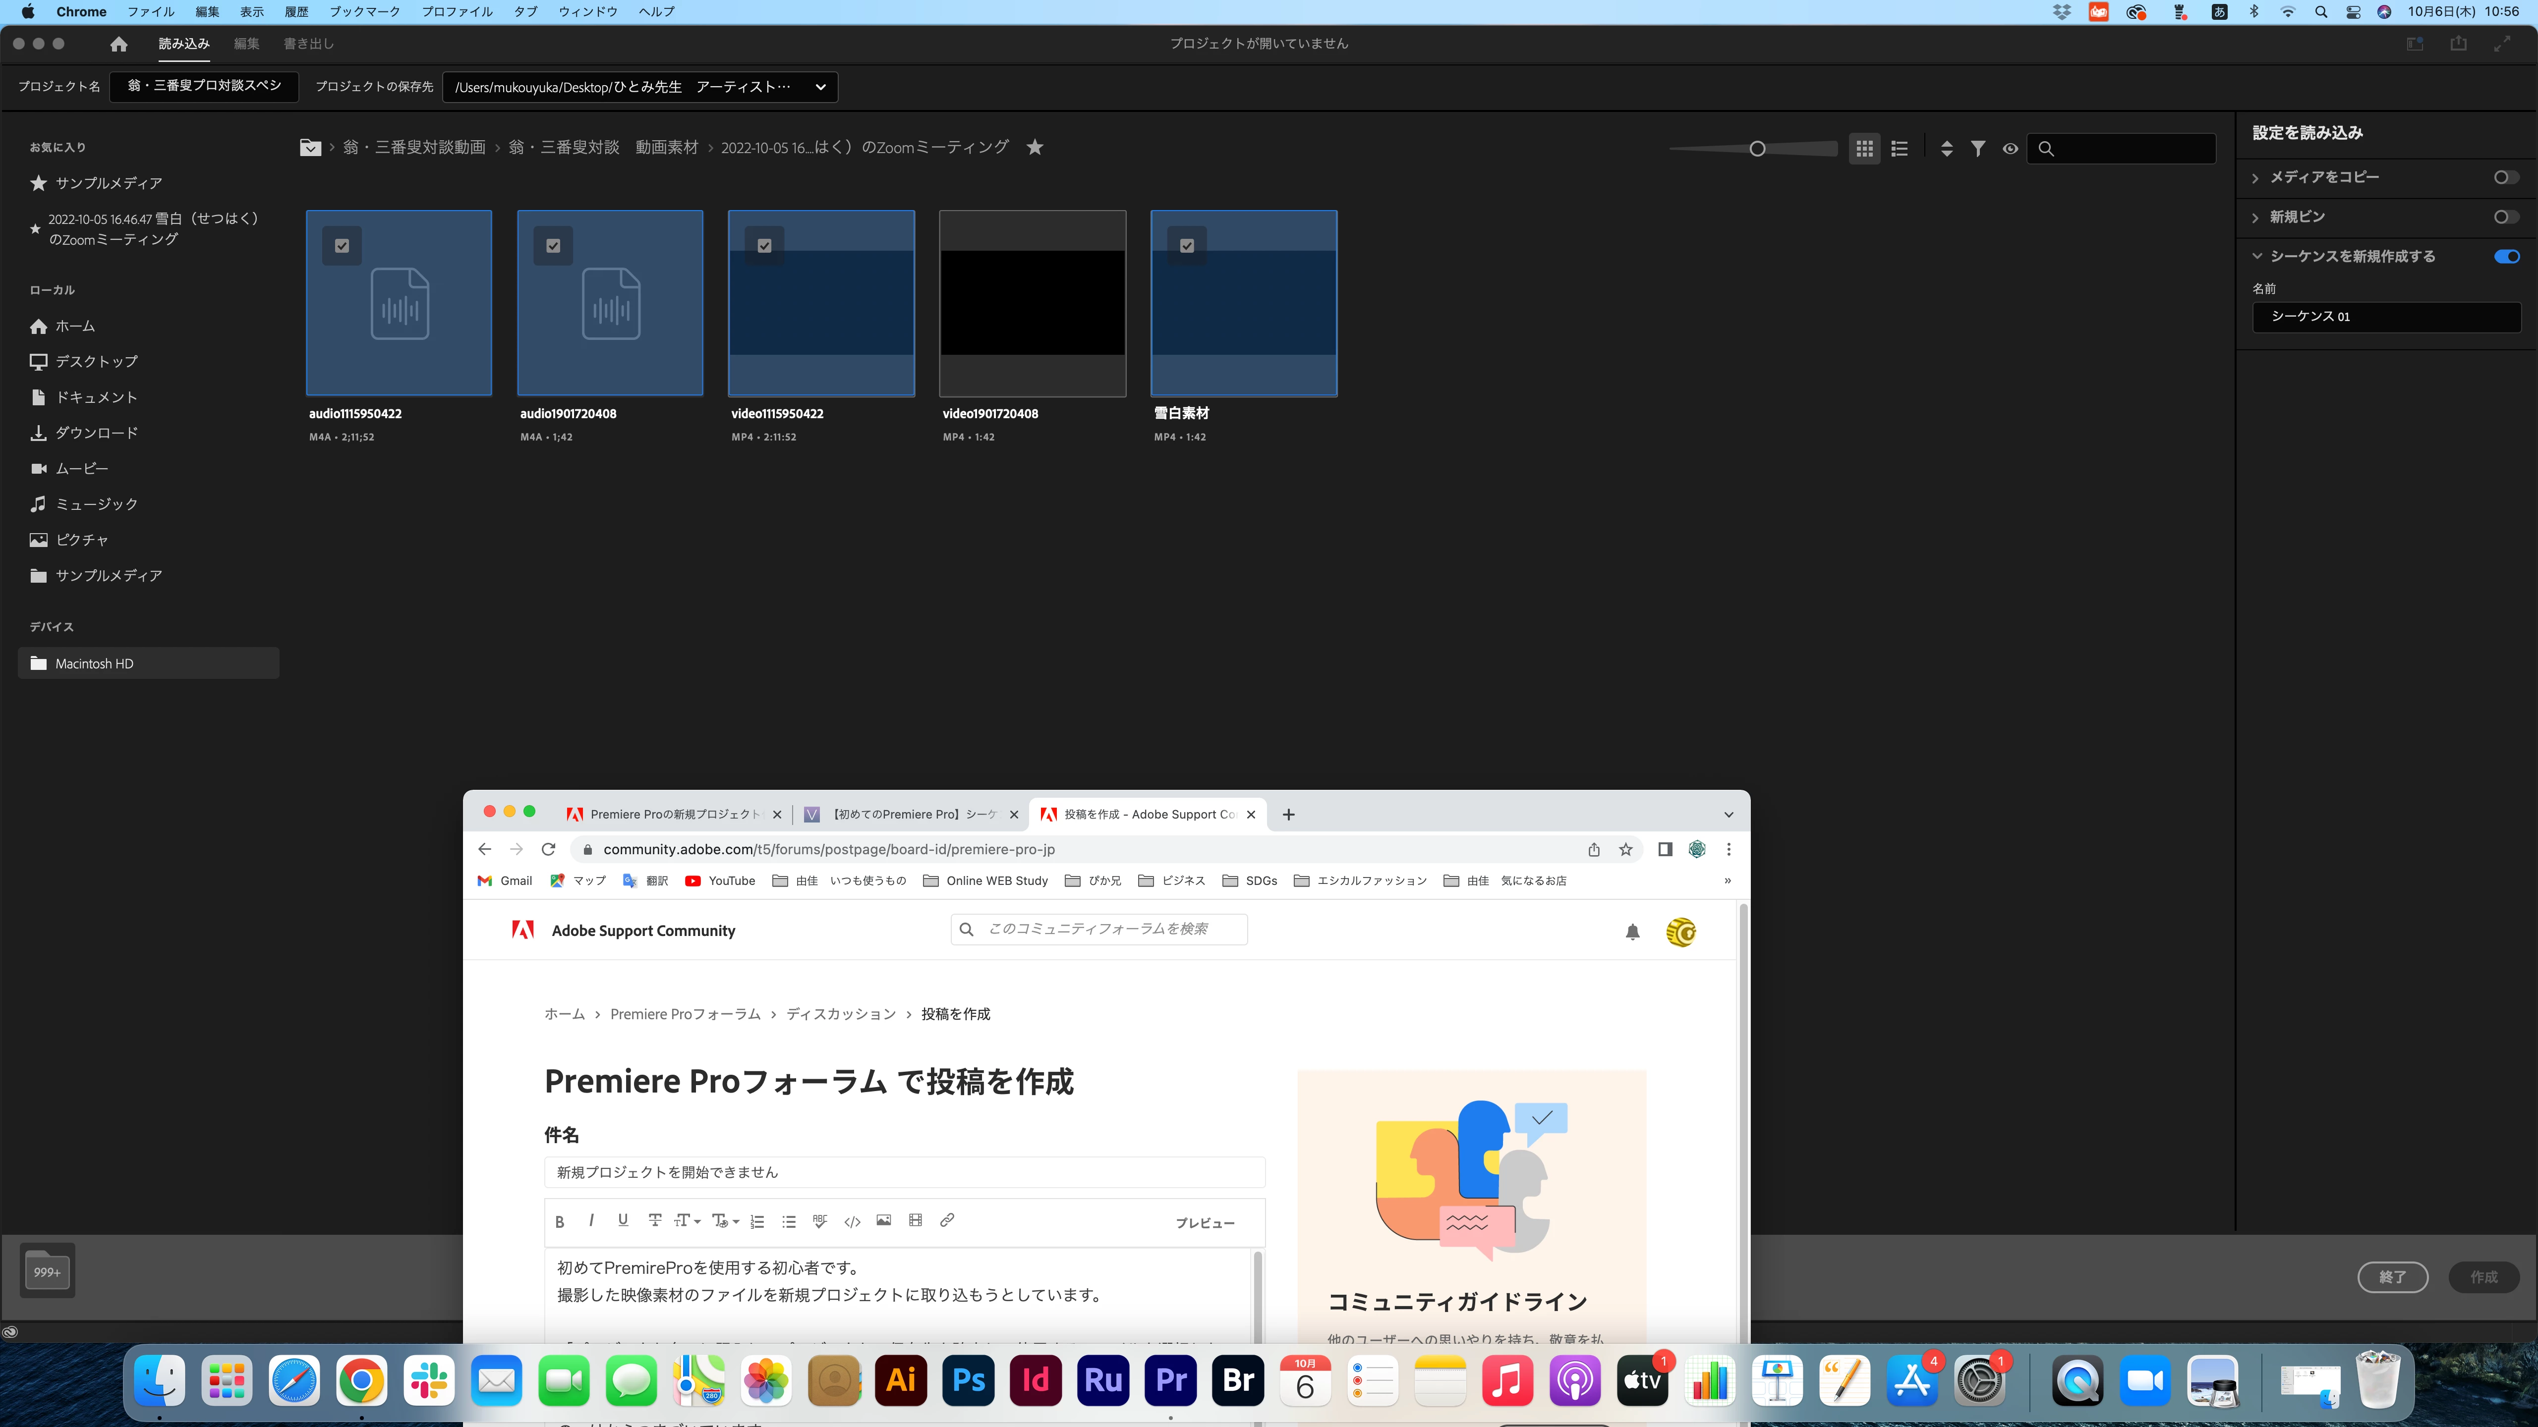Open the ウィンドウ menu in the menu bar
Viewport: 2538px width, 1427px height.
[587, 12]
